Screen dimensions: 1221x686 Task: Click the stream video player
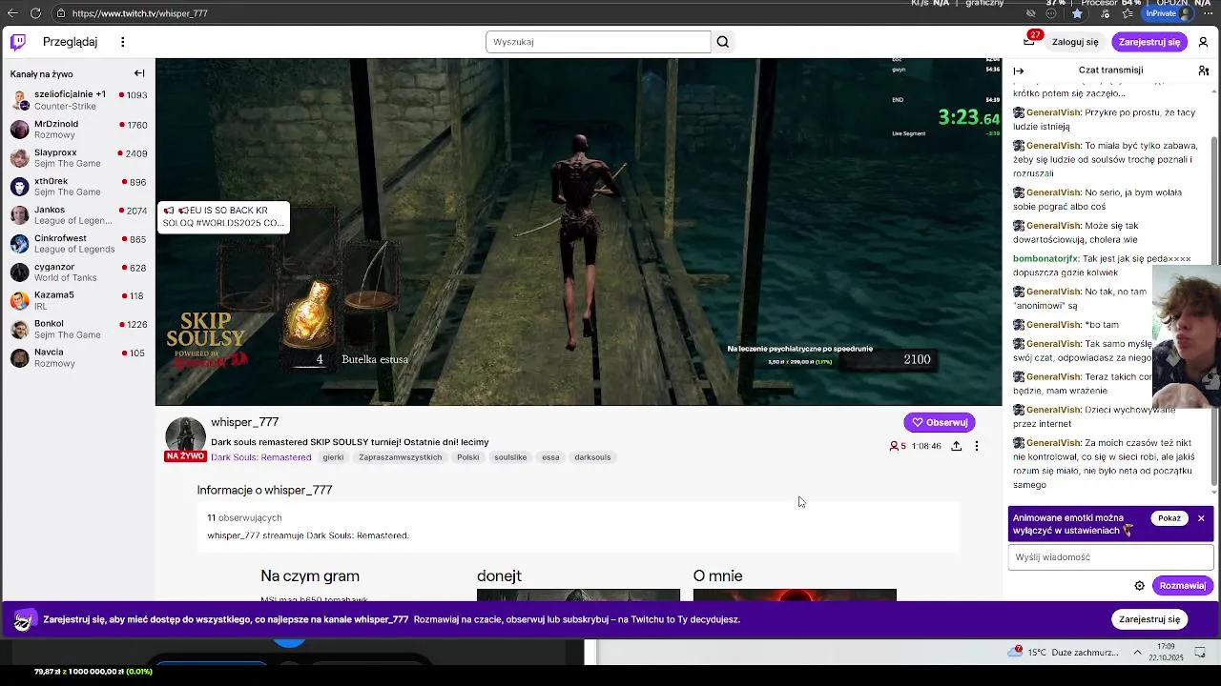point(578,232)
